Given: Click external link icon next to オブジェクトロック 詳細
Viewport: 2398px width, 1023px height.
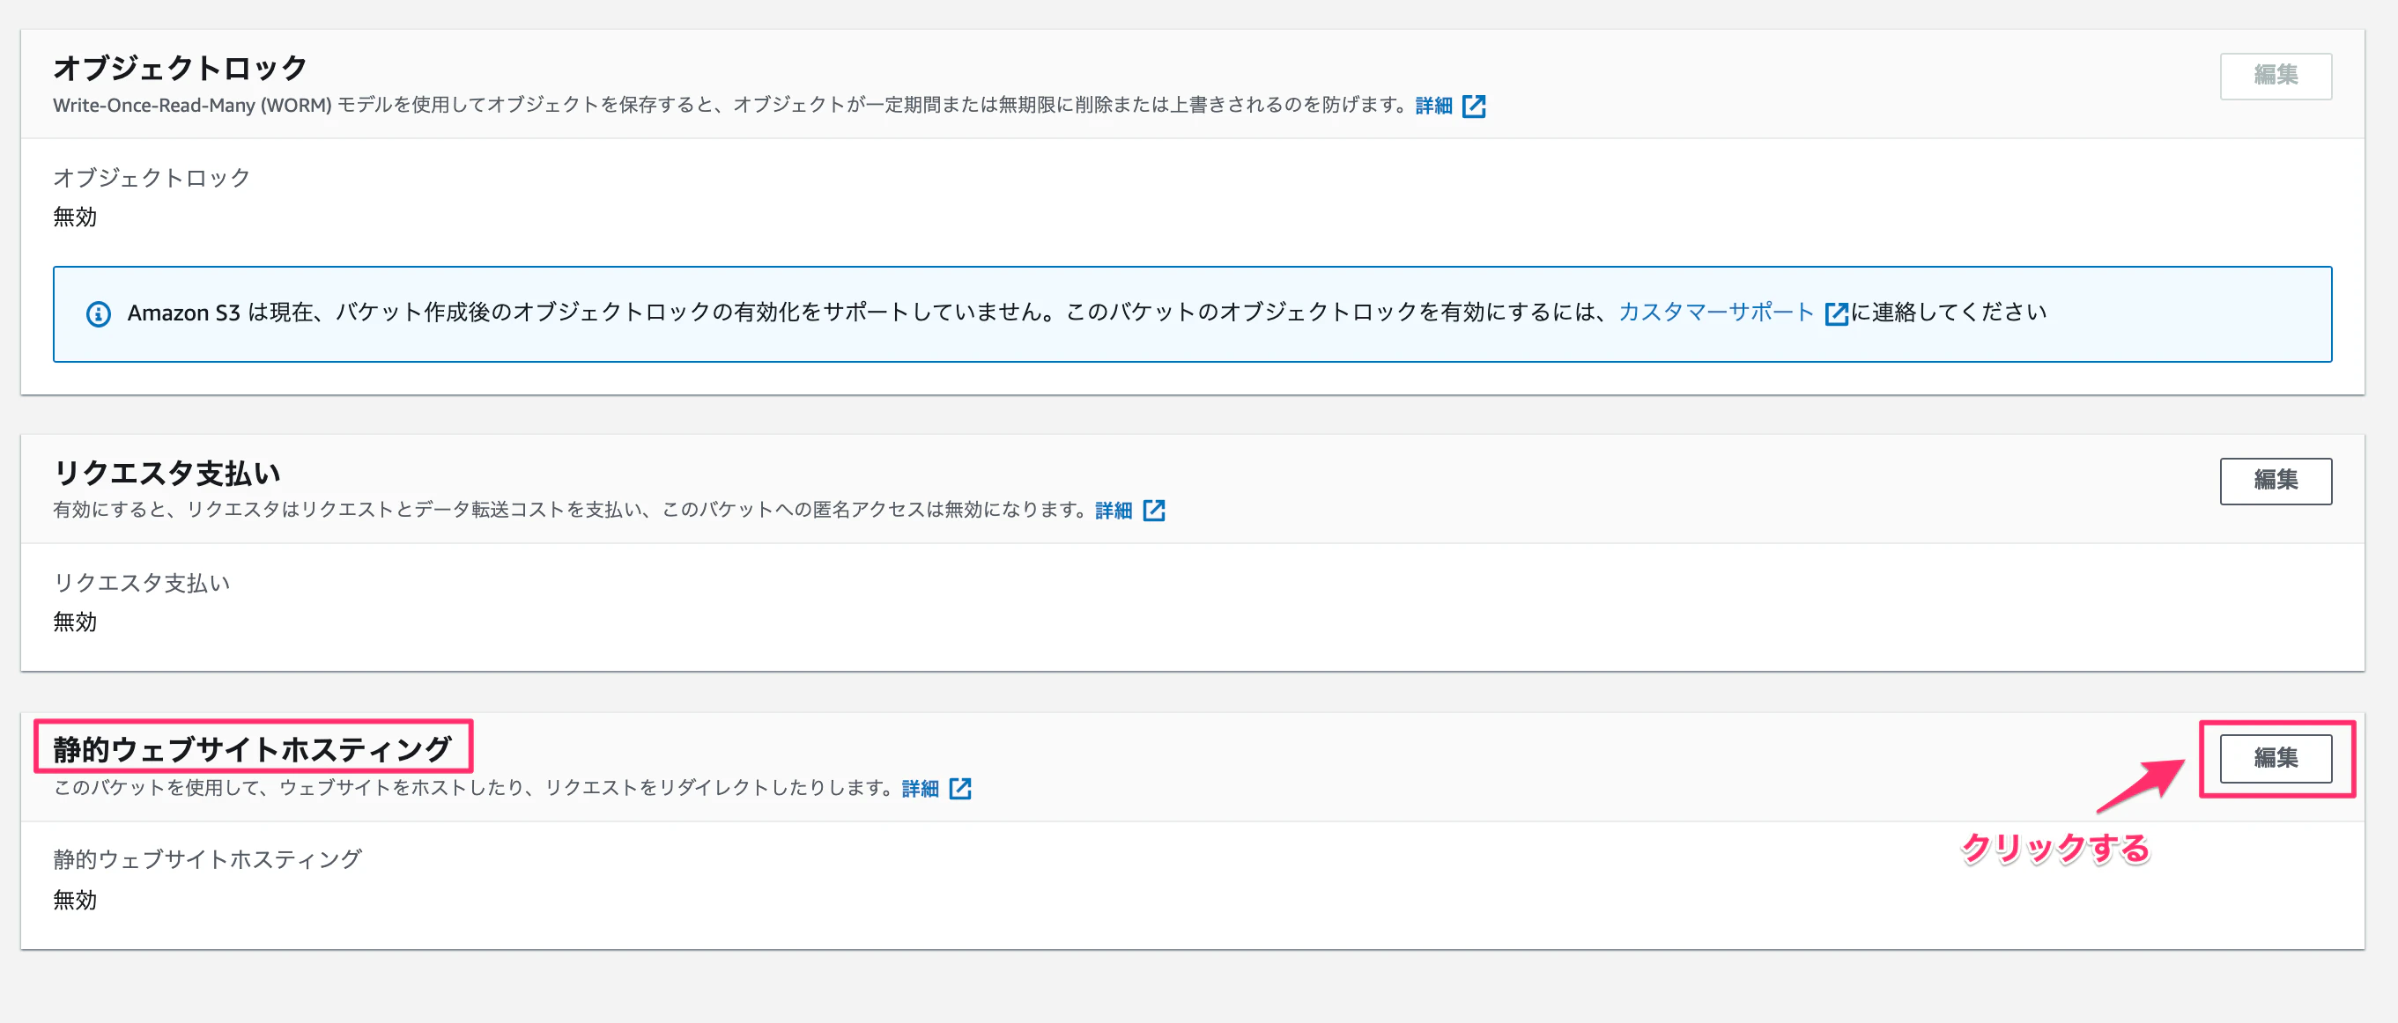Looking at the screenshot, I should click(x=1474, y=106).
